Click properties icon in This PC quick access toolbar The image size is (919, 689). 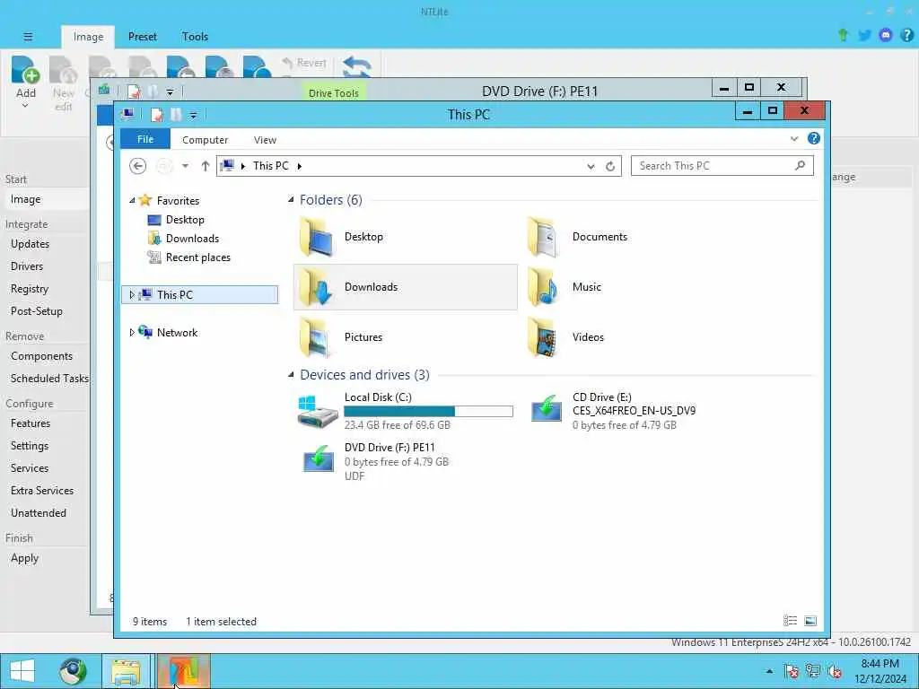point(156,115)
